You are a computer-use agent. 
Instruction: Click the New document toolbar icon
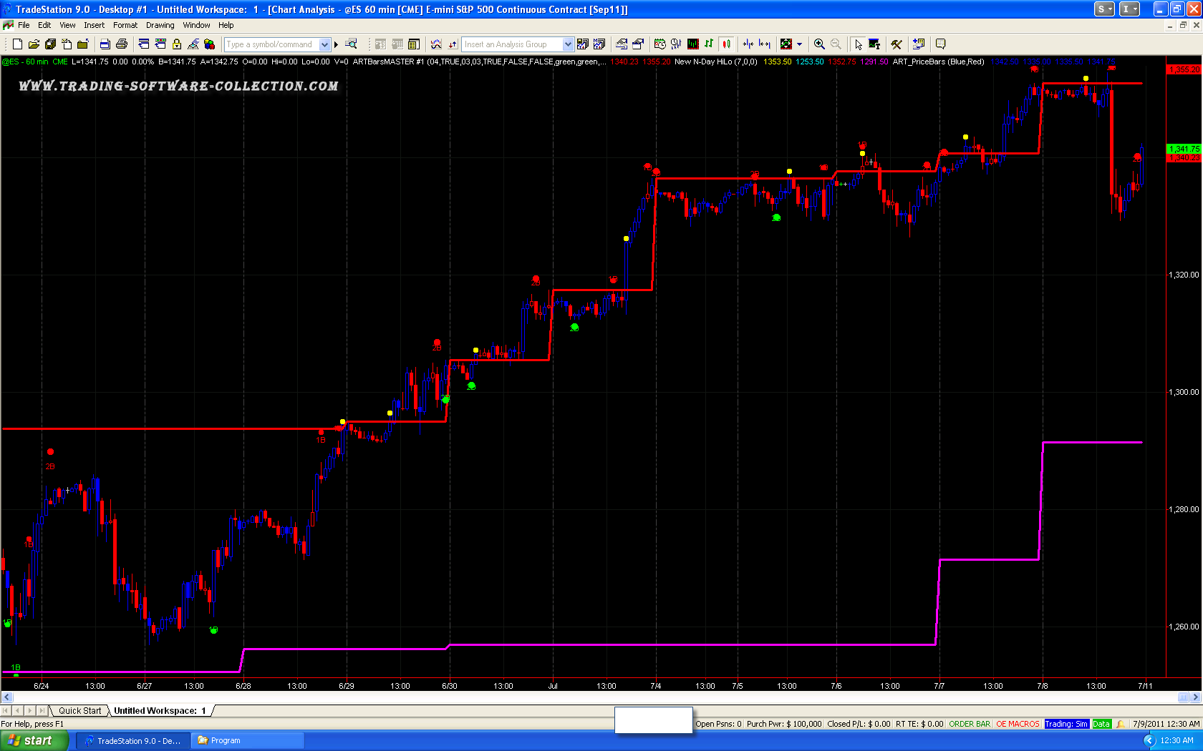(18, 44)
